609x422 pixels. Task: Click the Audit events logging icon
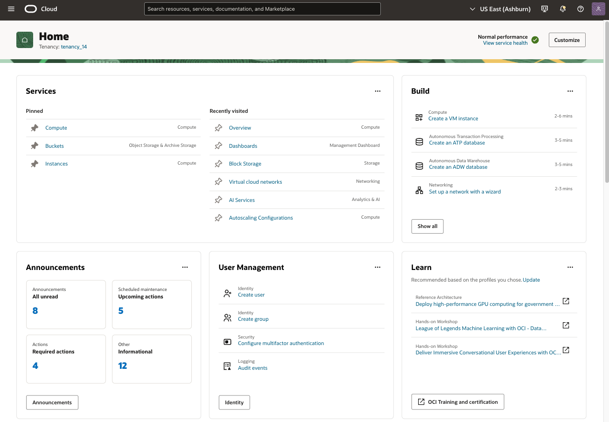click(227, 366)
